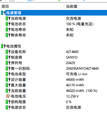Click the battery icon beside 剩余寿命
This screenshot has width=107, height=113.
click(8, 35)
